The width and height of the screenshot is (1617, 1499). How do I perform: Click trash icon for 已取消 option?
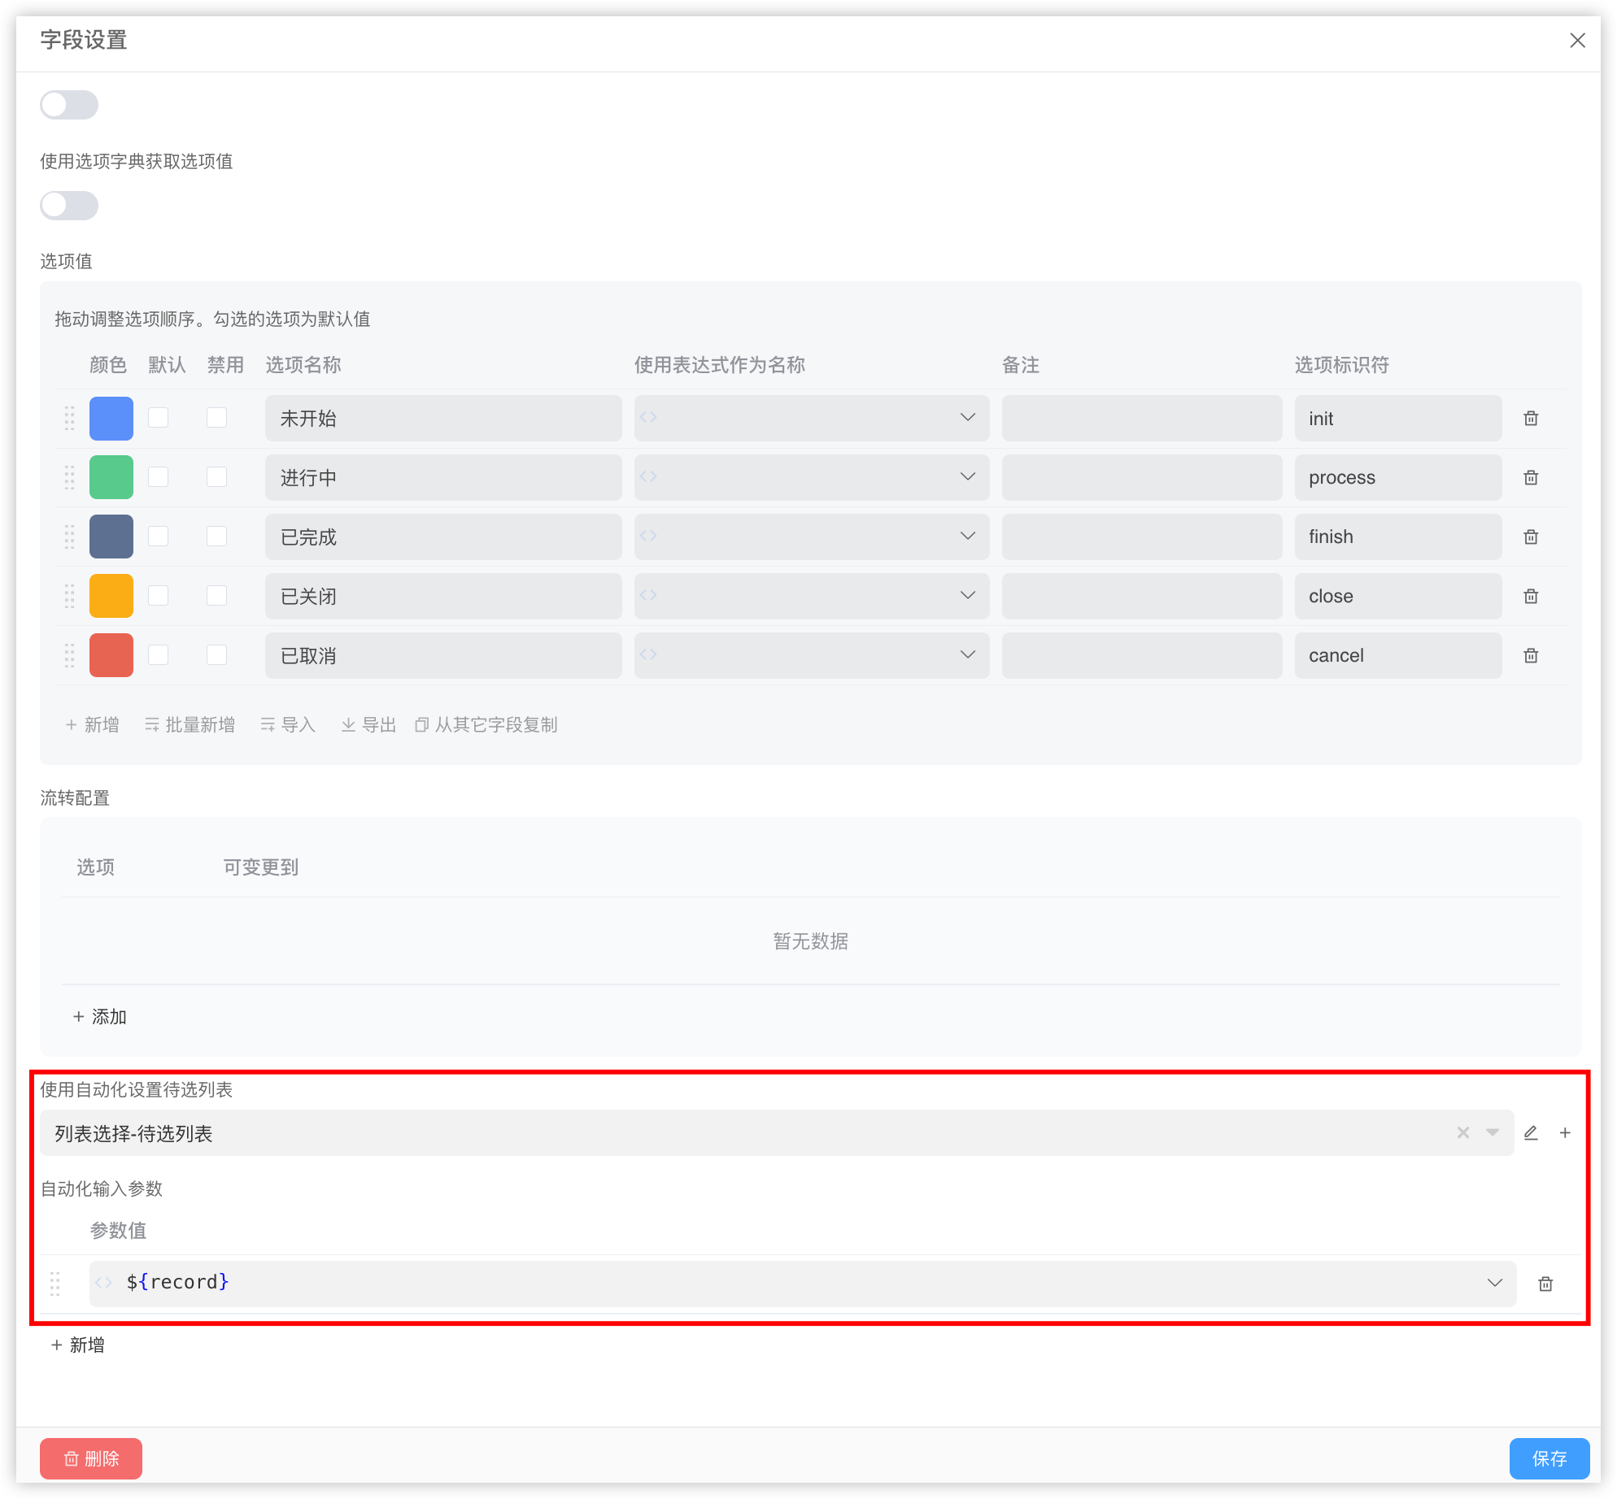tap(1531, 655)
